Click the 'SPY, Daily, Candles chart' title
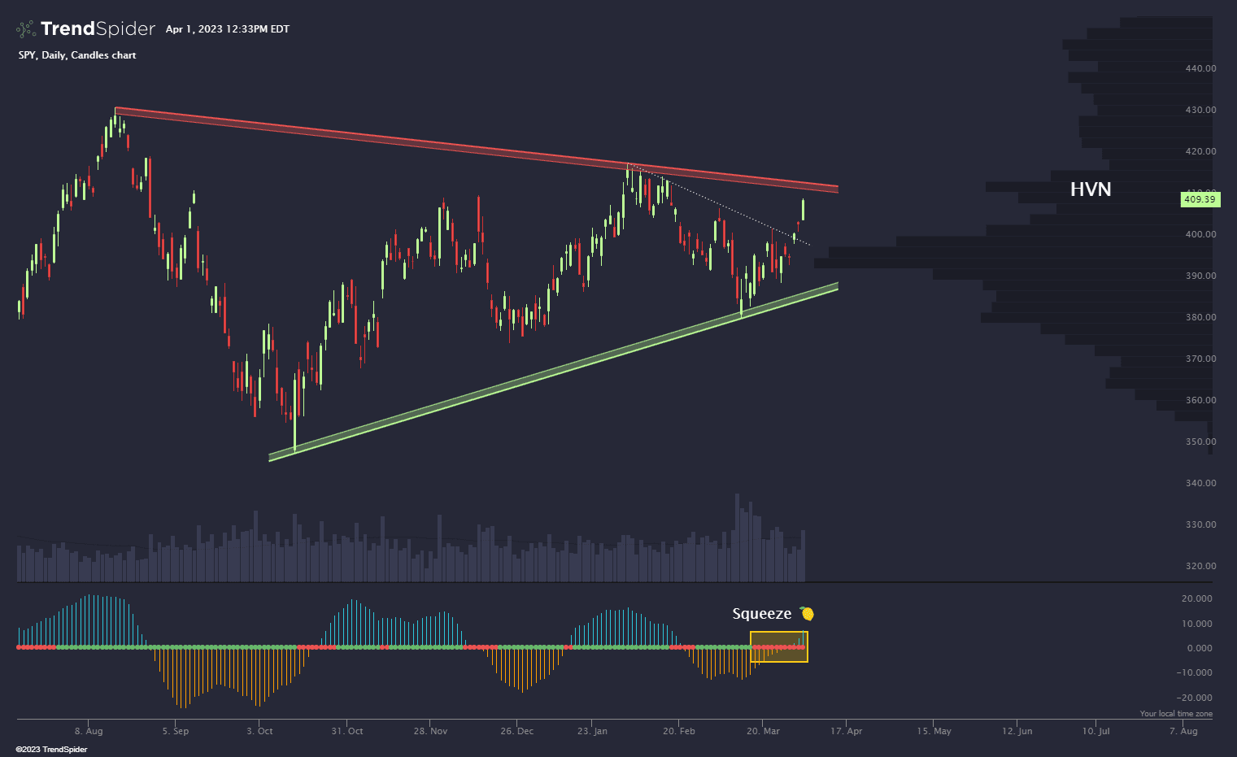This screenshot has height=757, width=1237. 77,55
